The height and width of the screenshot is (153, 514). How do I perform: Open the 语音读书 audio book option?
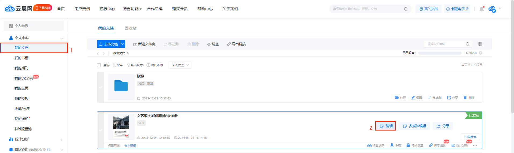click(x=376, y=145)
